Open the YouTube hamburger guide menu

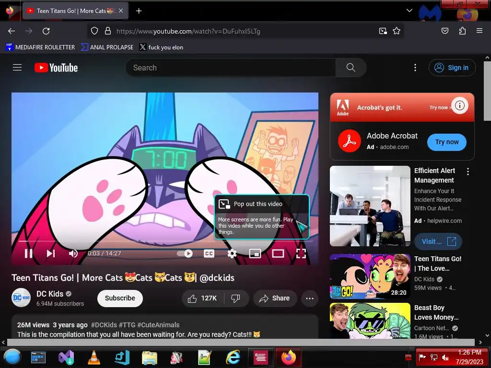17,68
